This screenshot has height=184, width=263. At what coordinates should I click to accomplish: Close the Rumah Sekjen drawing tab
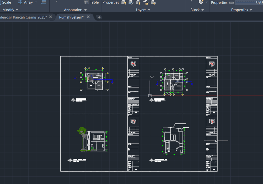[88, 17]
